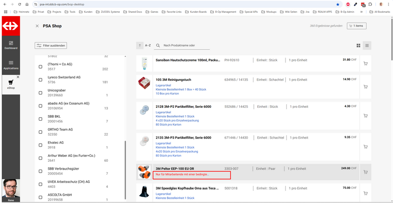Check the Lyreco Switzerland AG filter
The width and height of the screenshot is (393, 203).
pos(40,80)
